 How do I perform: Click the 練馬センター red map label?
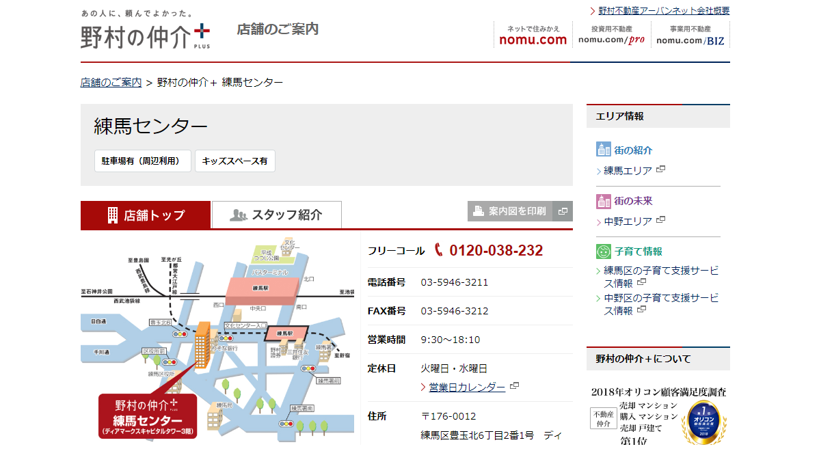point(148,416)
